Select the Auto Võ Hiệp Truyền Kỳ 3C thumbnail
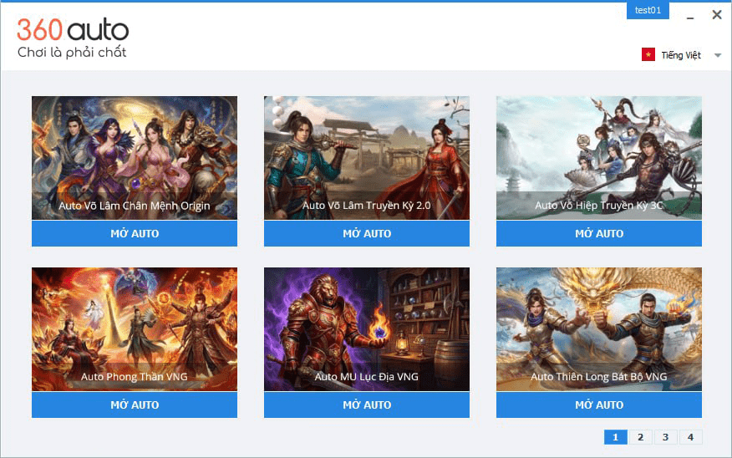The height and width of the screenshot is (458, 732). coord(599,158)
